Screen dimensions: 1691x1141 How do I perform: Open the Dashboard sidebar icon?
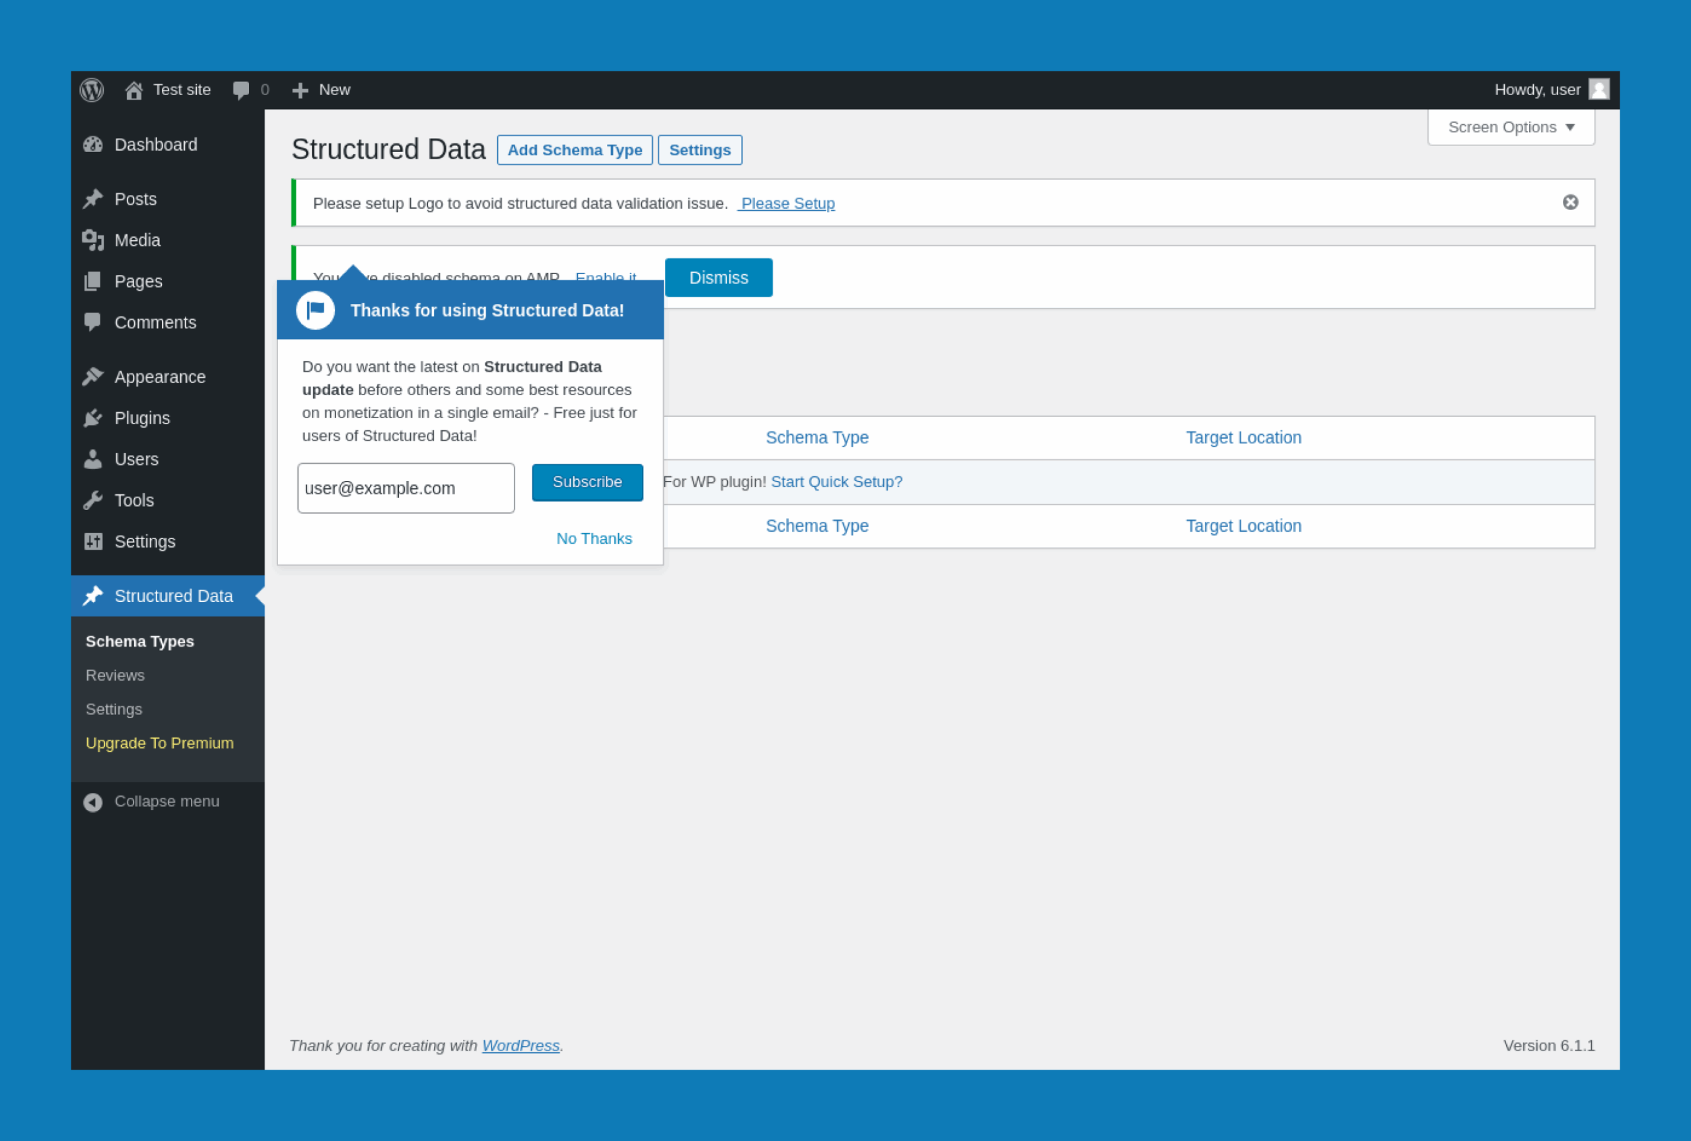pyautogui.click(x=93, y=144)
